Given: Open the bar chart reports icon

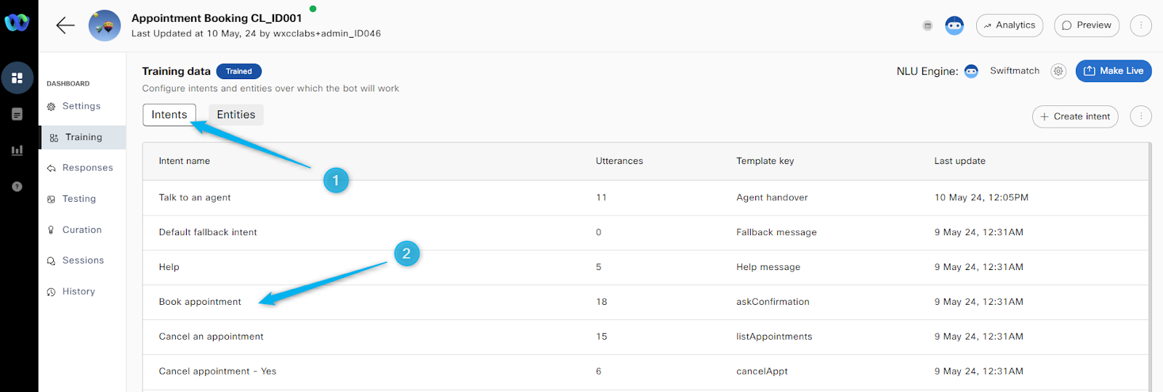Looking at the screenshot, I should coord(17,150).
